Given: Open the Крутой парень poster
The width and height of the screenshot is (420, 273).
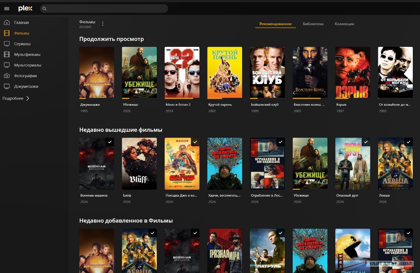Looking at the screenshot, I should [225, 72].
